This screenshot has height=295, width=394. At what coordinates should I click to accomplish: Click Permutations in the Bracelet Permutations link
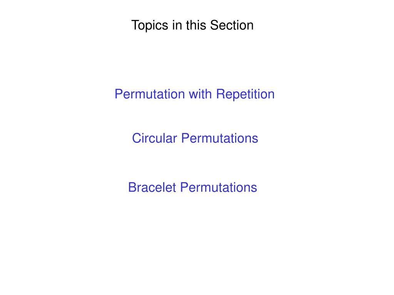point(219,187)
